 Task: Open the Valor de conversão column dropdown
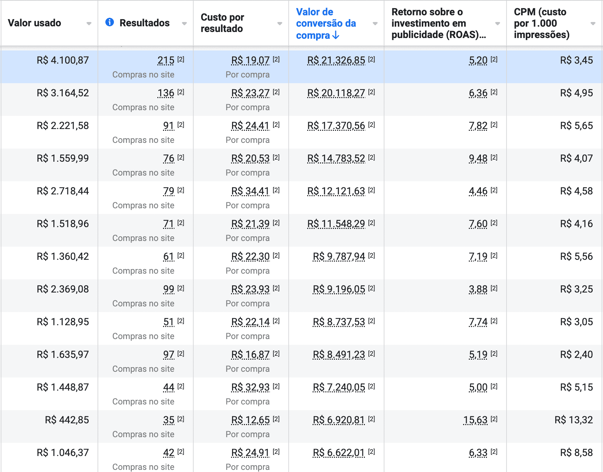[375, 23]
